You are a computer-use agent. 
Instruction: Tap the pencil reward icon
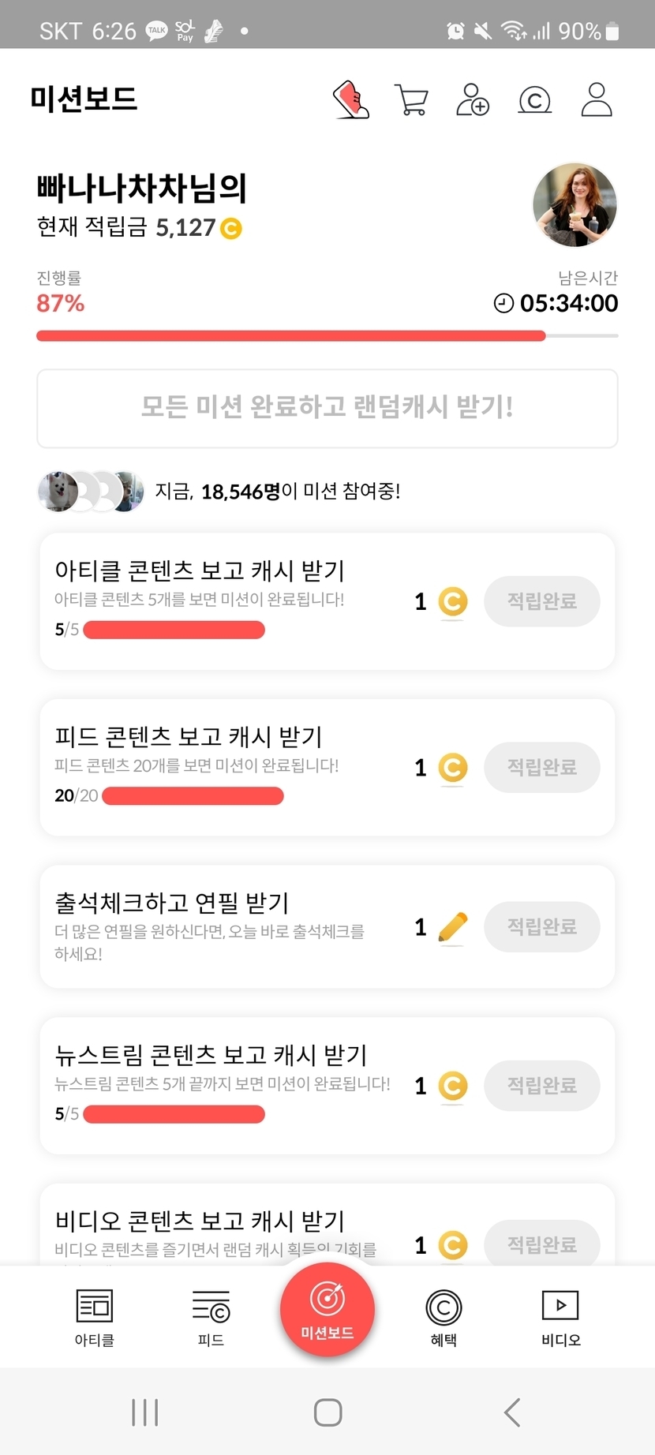[x=452, y=927]
